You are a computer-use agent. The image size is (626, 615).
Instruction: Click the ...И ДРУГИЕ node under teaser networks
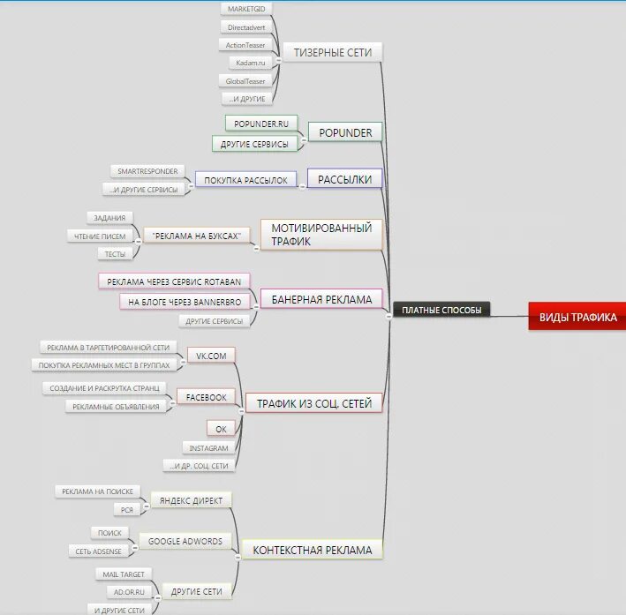[x=247, y=99]
